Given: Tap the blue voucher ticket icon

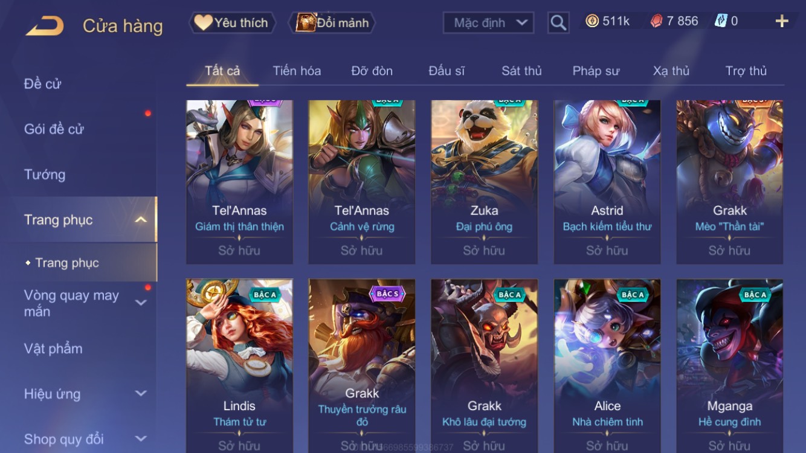Looking at the screenshot, I should (721, 21).
